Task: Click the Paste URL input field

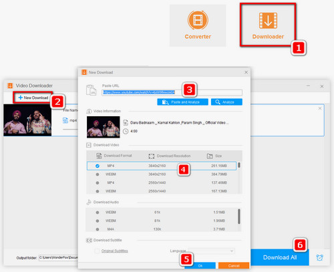Action: [x=172, y=92]
